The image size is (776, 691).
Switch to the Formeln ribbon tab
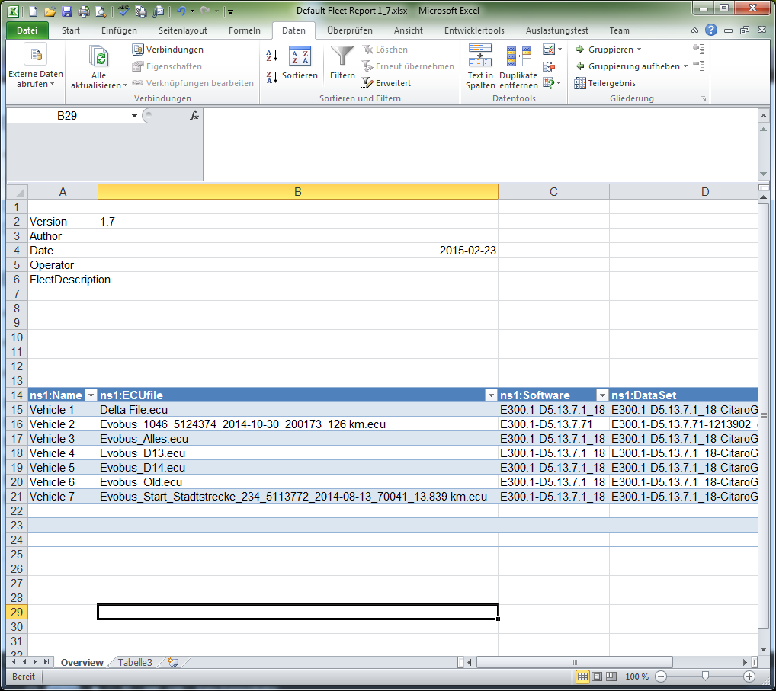point(245,30)
